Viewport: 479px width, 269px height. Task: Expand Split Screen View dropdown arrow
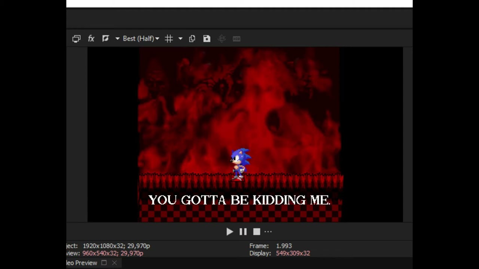[117, 38]
